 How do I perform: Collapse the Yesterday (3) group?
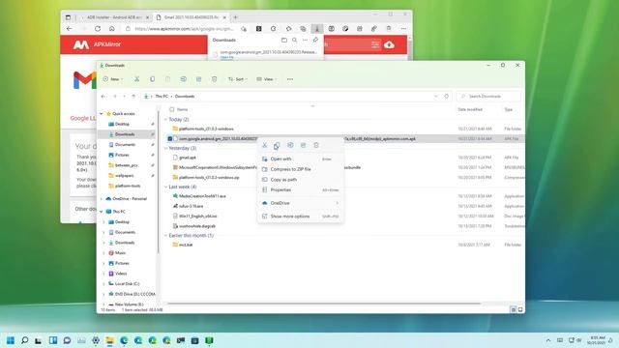pos(165,148)
